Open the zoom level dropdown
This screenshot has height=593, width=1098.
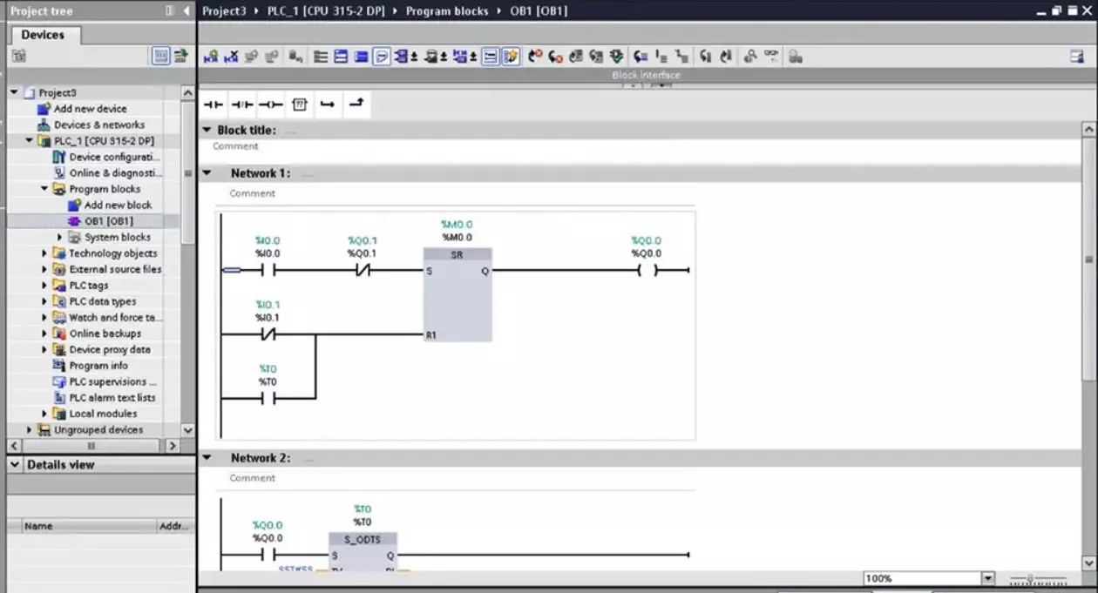[987, 578]
